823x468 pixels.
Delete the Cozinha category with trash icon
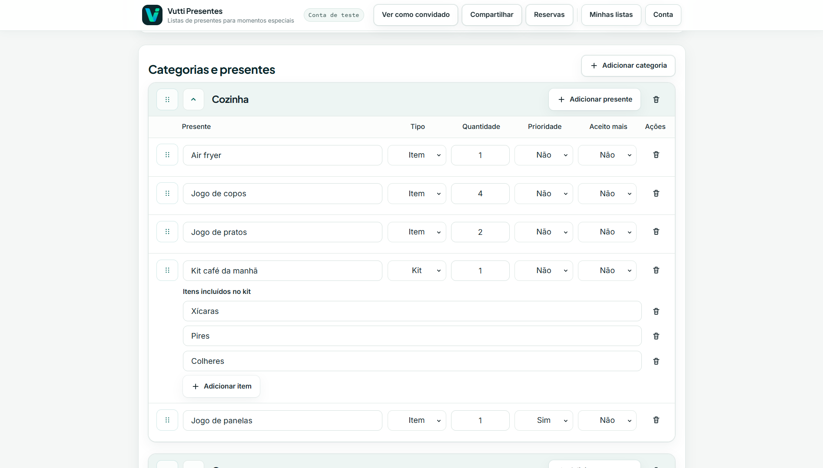pyautogui.click(x=656, y=99)
